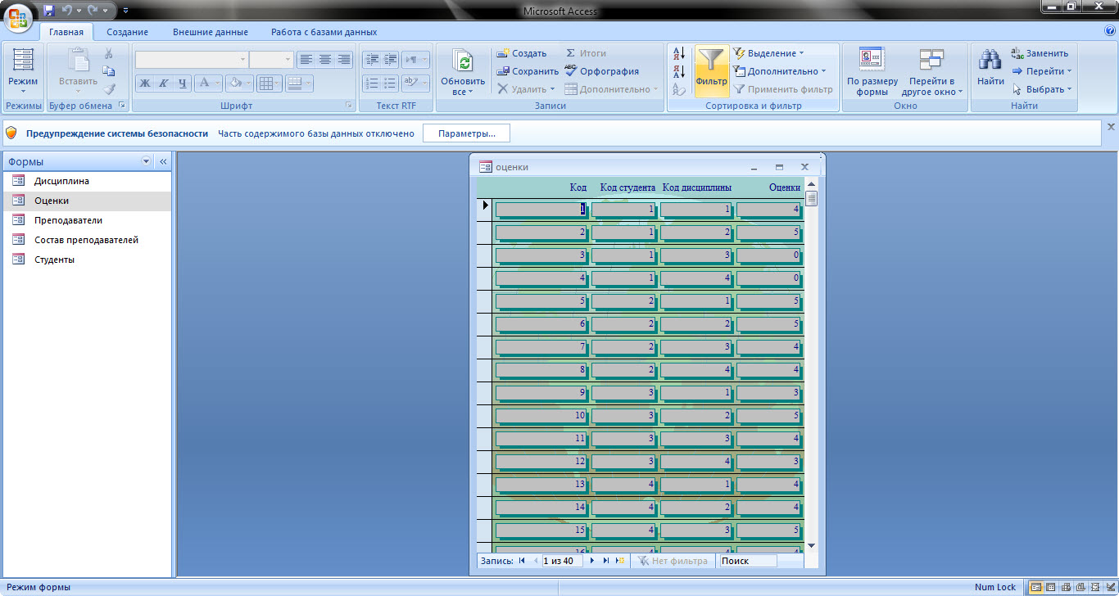
Task: Toggle align text right
Action: pos(343,59)
